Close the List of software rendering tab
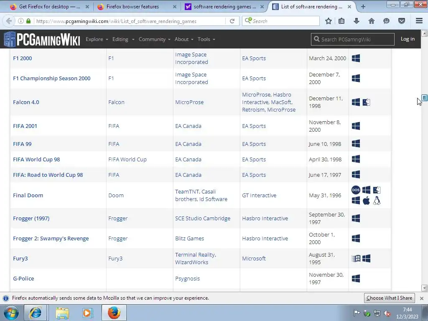 (349, 7)
